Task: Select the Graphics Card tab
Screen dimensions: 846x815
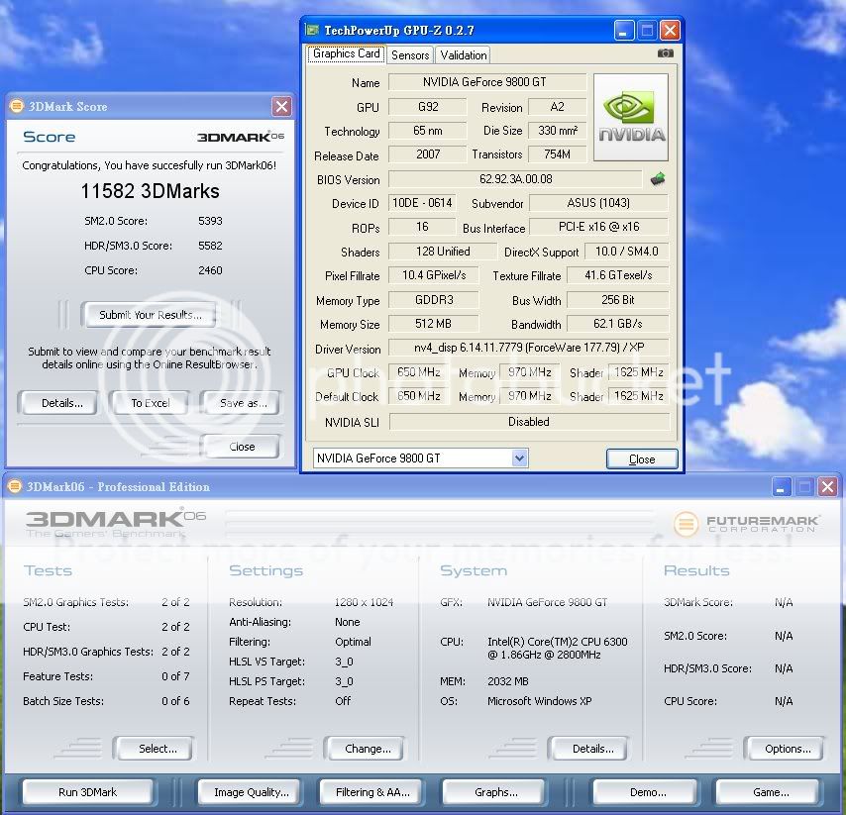Action: (x=346, y=54)
